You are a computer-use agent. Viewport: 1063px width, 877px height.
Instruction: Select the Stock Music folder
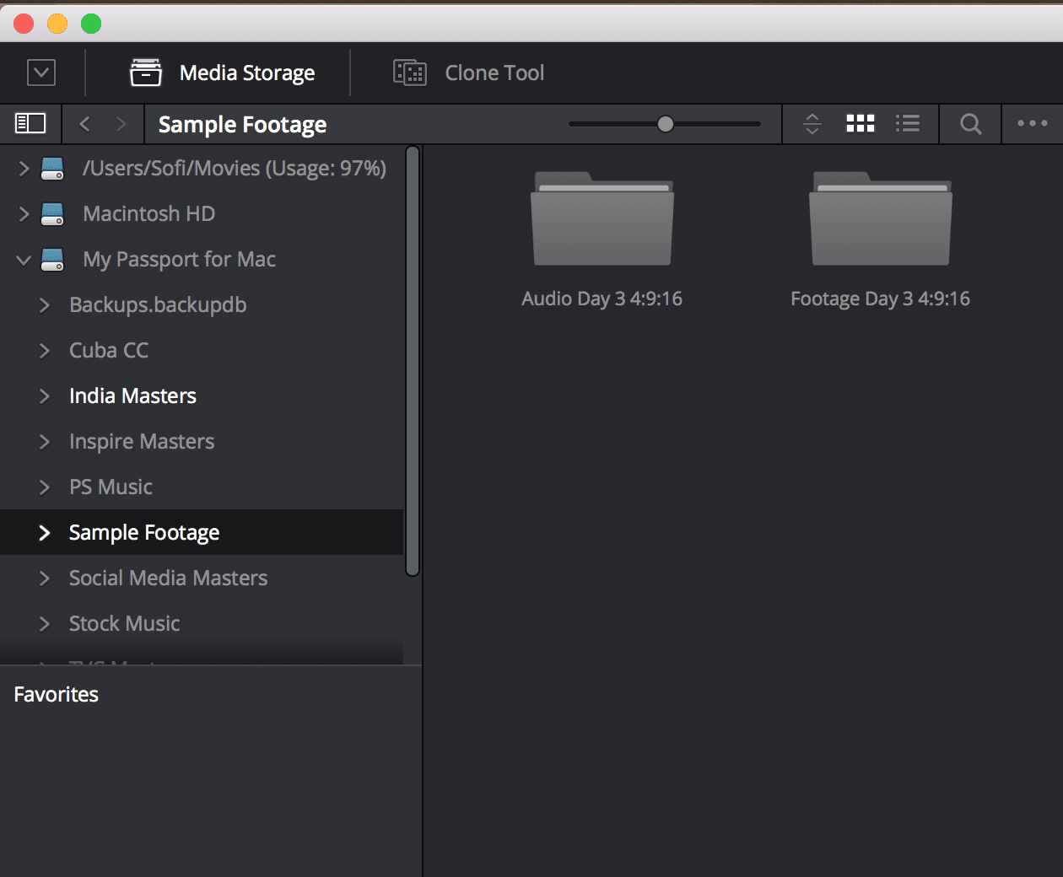click(x=124, y=623)
